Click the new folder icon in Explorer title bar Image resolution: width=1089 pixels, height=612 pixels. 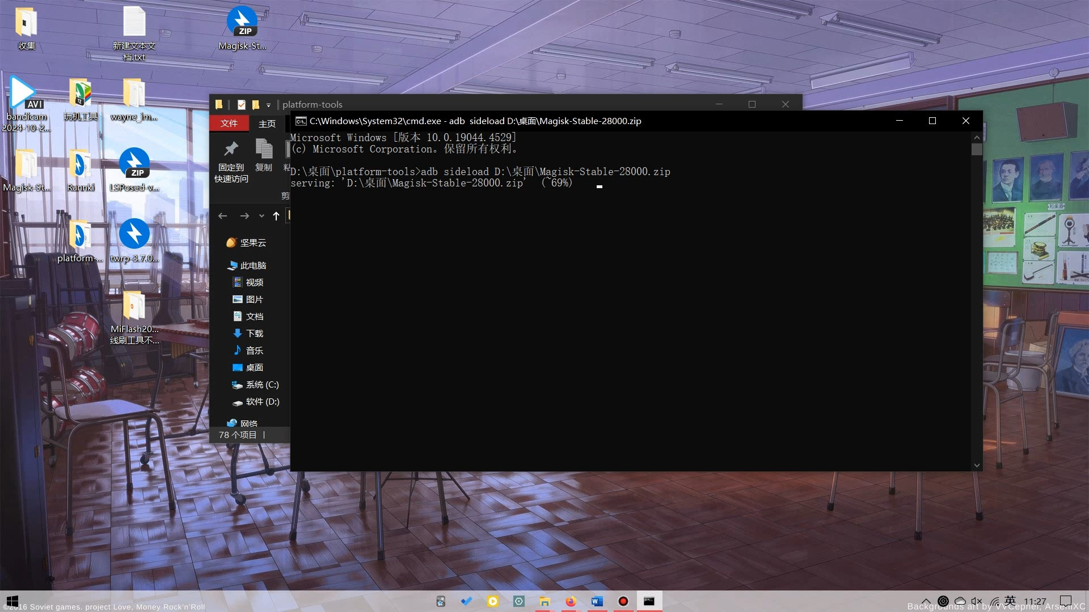pos(256,104)
